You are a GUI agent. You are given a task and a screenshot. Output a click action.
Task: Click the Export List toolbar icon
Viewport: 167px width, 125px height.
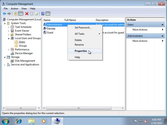coord(36,14)
